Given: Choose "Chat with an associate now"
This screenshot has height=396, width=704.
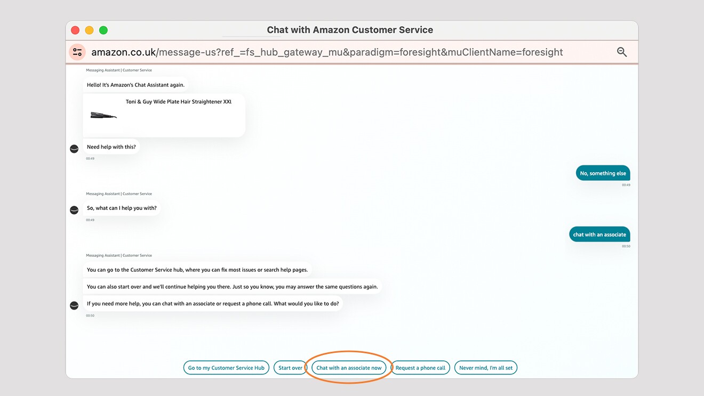Looking at the screenshot, I should [x=349, y=368].
